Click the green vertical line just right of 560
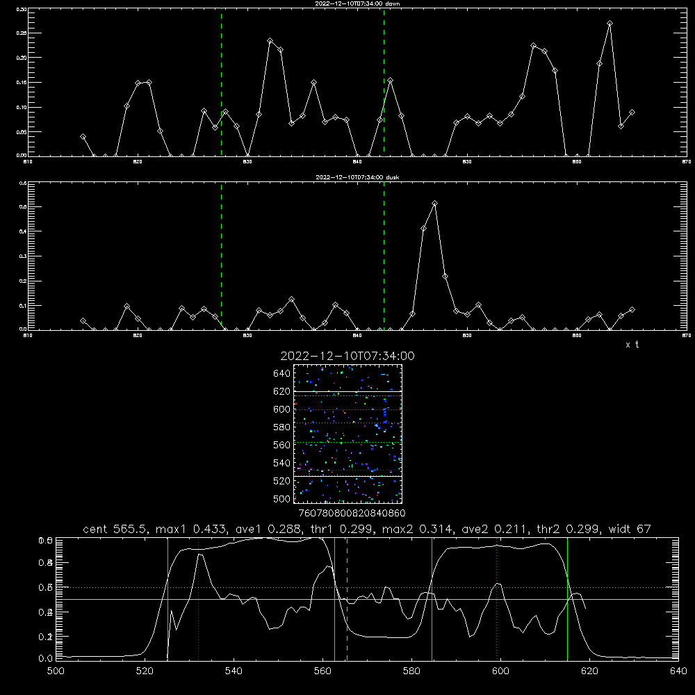Viewport: 695px width, 695px height. click(335, 599)
